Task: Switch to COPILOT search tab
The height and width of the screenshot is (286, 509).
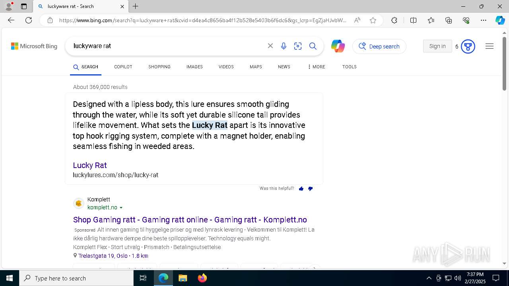Action: pyautogui.click(x=123, y=67)
